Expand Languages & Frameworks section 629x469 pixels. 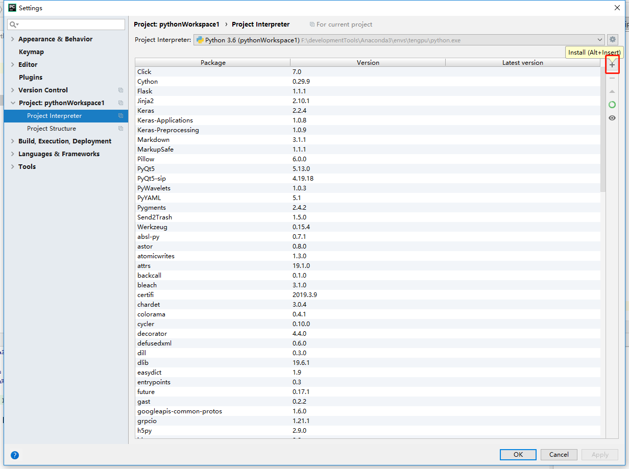tap(13, 154)
